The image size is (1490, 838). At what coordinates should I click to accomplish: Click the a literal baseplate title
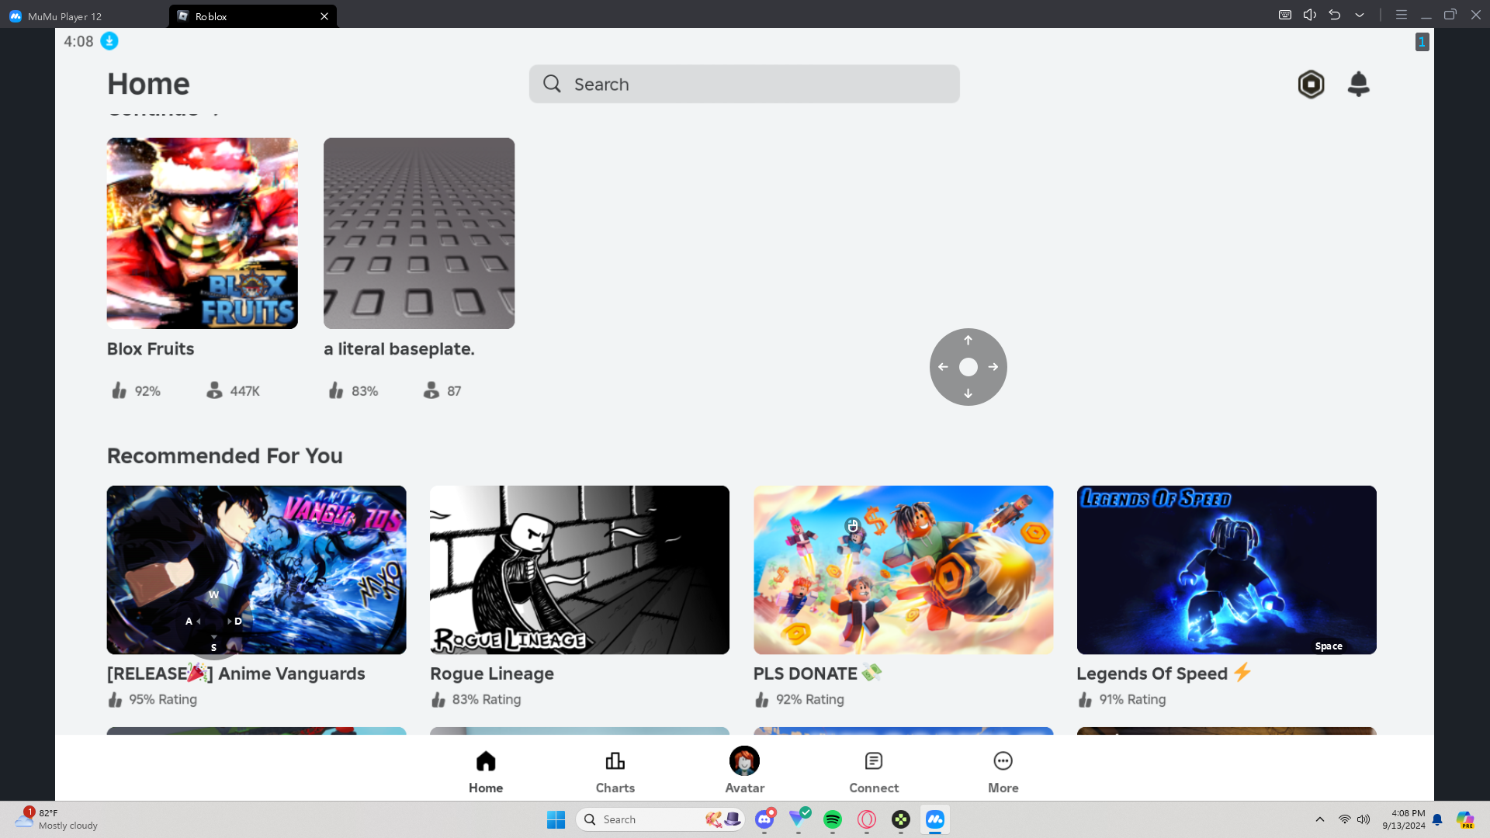click(x=399, y=349)
